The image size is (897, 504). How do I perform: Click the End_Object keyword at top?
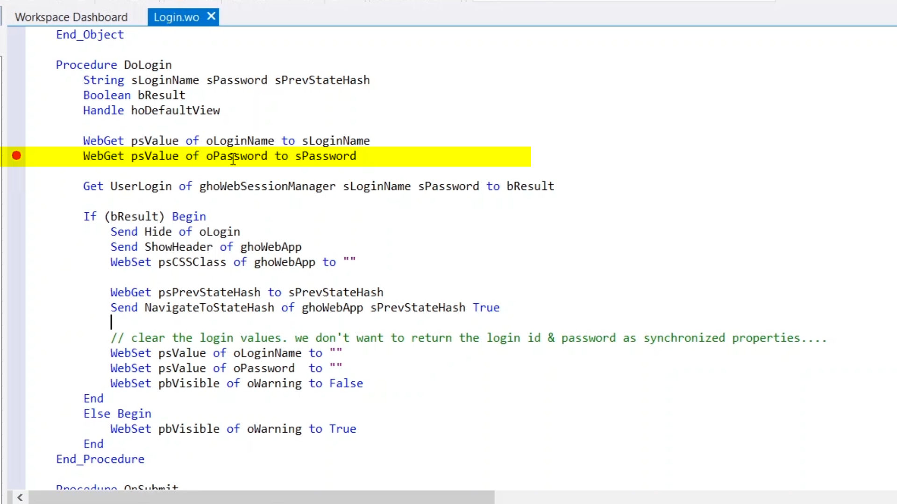click(90, 35)
